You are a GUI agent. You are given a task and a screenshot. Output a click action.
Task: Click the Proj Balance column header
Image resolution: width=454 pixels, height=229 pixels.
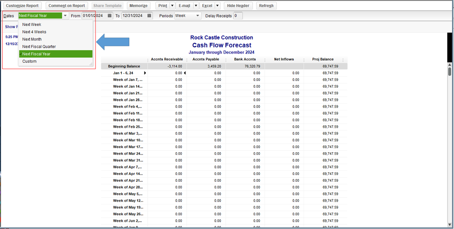(x=323, y=60)
